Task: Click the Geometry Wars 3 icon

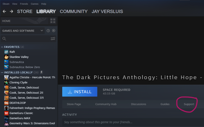Action: 6,123
